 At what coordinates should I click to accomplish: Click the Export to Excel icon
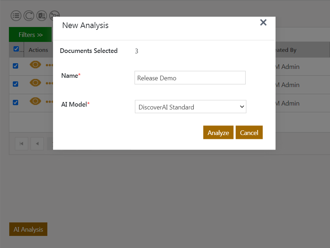[x=42, y=15]
